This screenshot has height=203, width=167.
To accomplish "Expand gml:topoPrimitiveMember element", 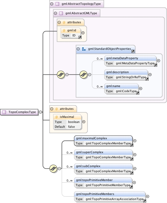I will [x=134, y=183].
